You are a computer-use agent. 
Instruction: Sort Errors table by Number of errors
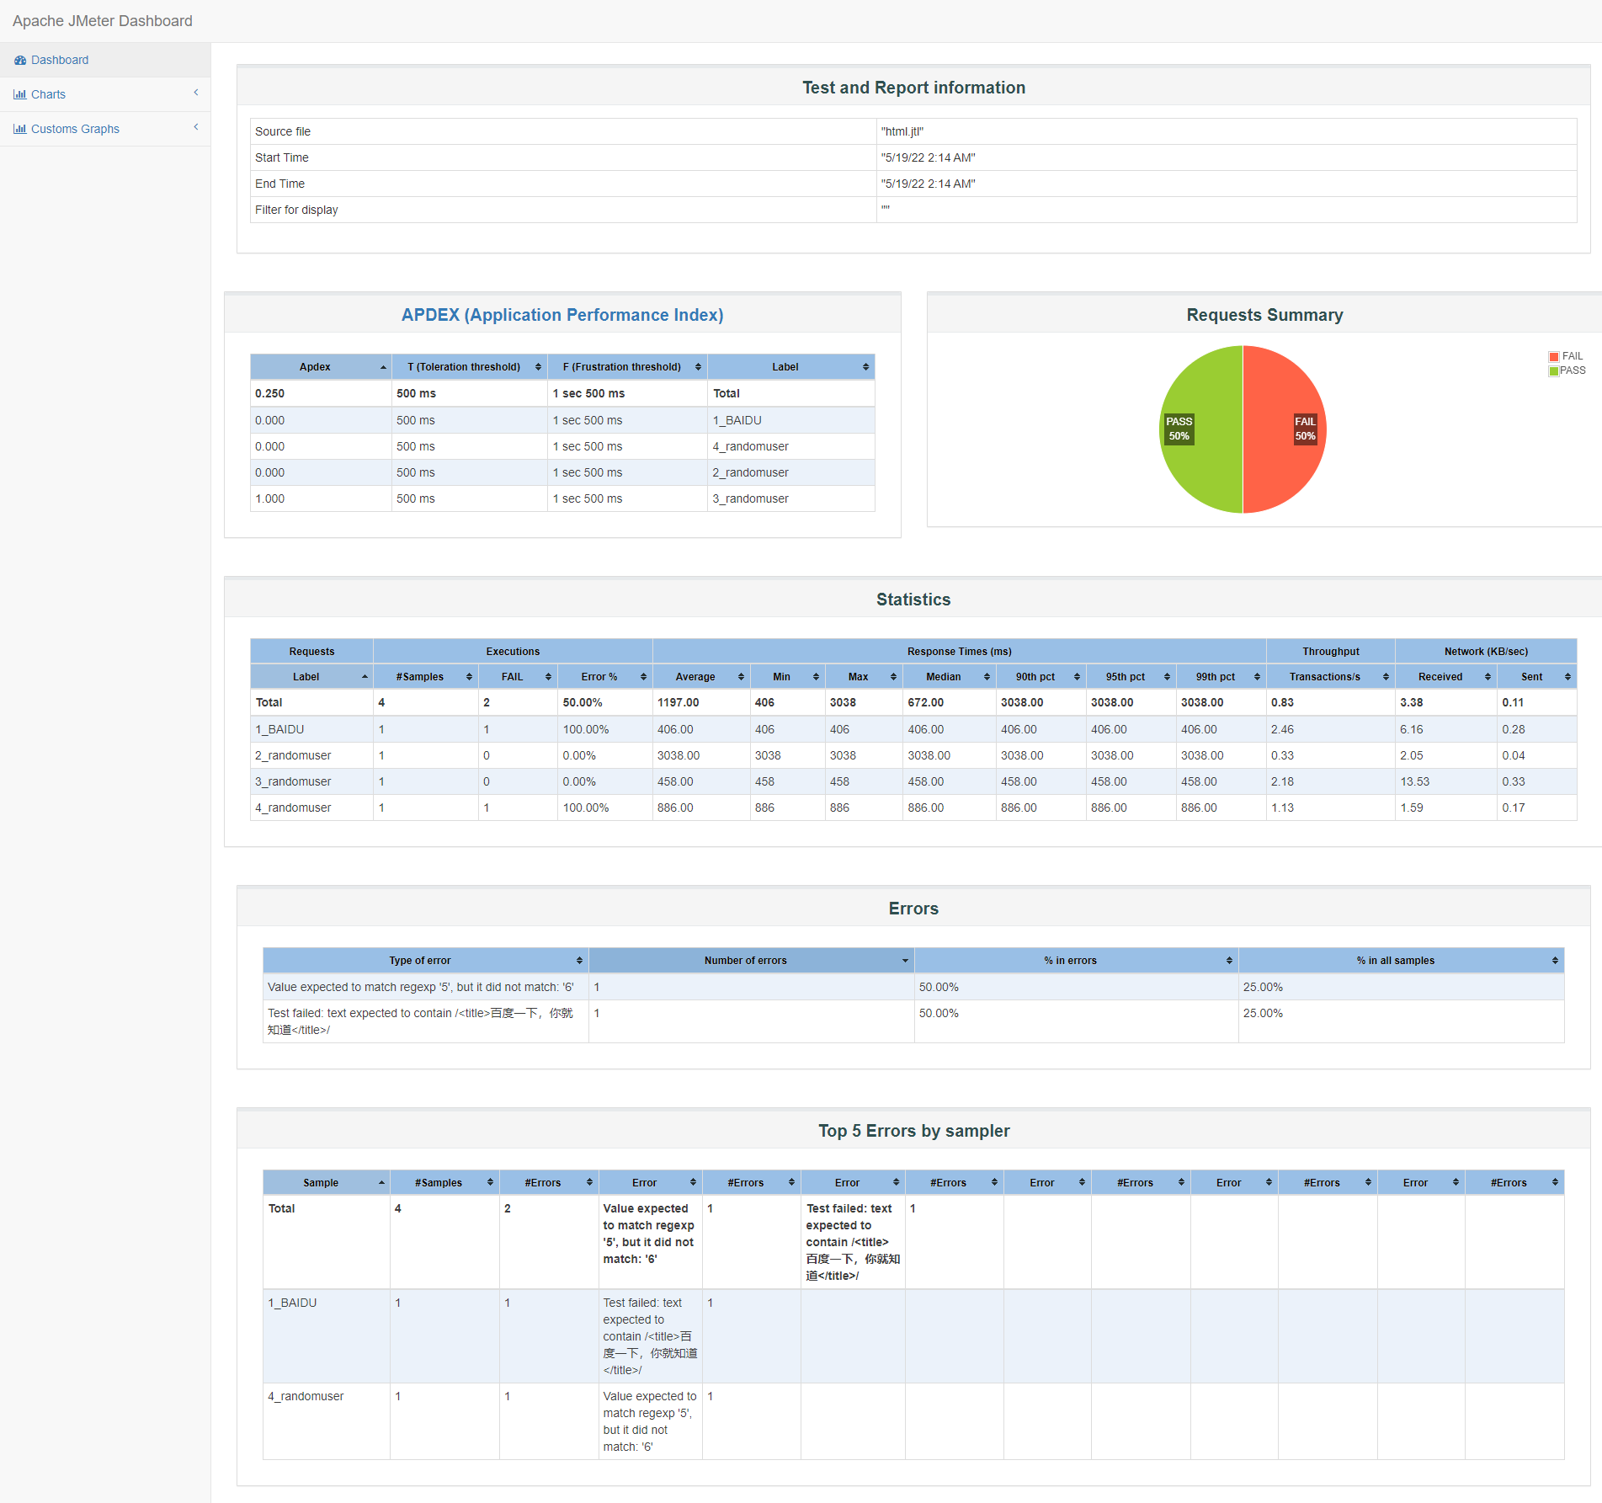click(752, 961)
